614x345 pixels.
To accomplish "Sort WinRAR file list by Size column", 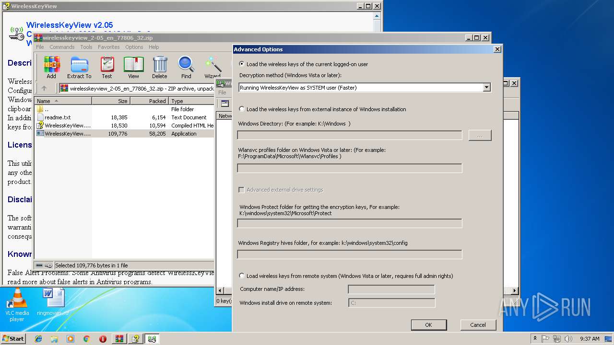I will point(111,101).
